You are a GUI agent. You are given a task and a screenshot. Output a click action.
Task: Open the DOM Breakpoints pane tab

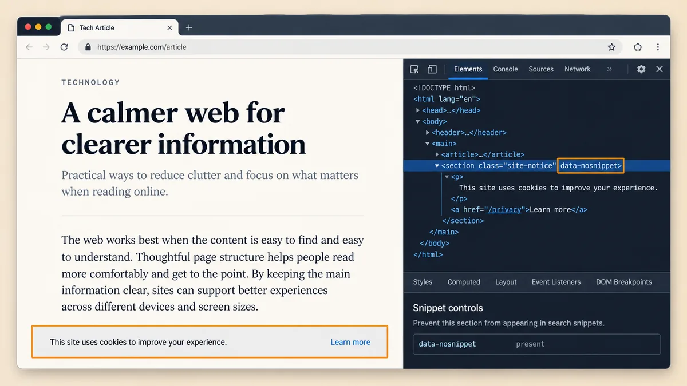pos(624,282)
